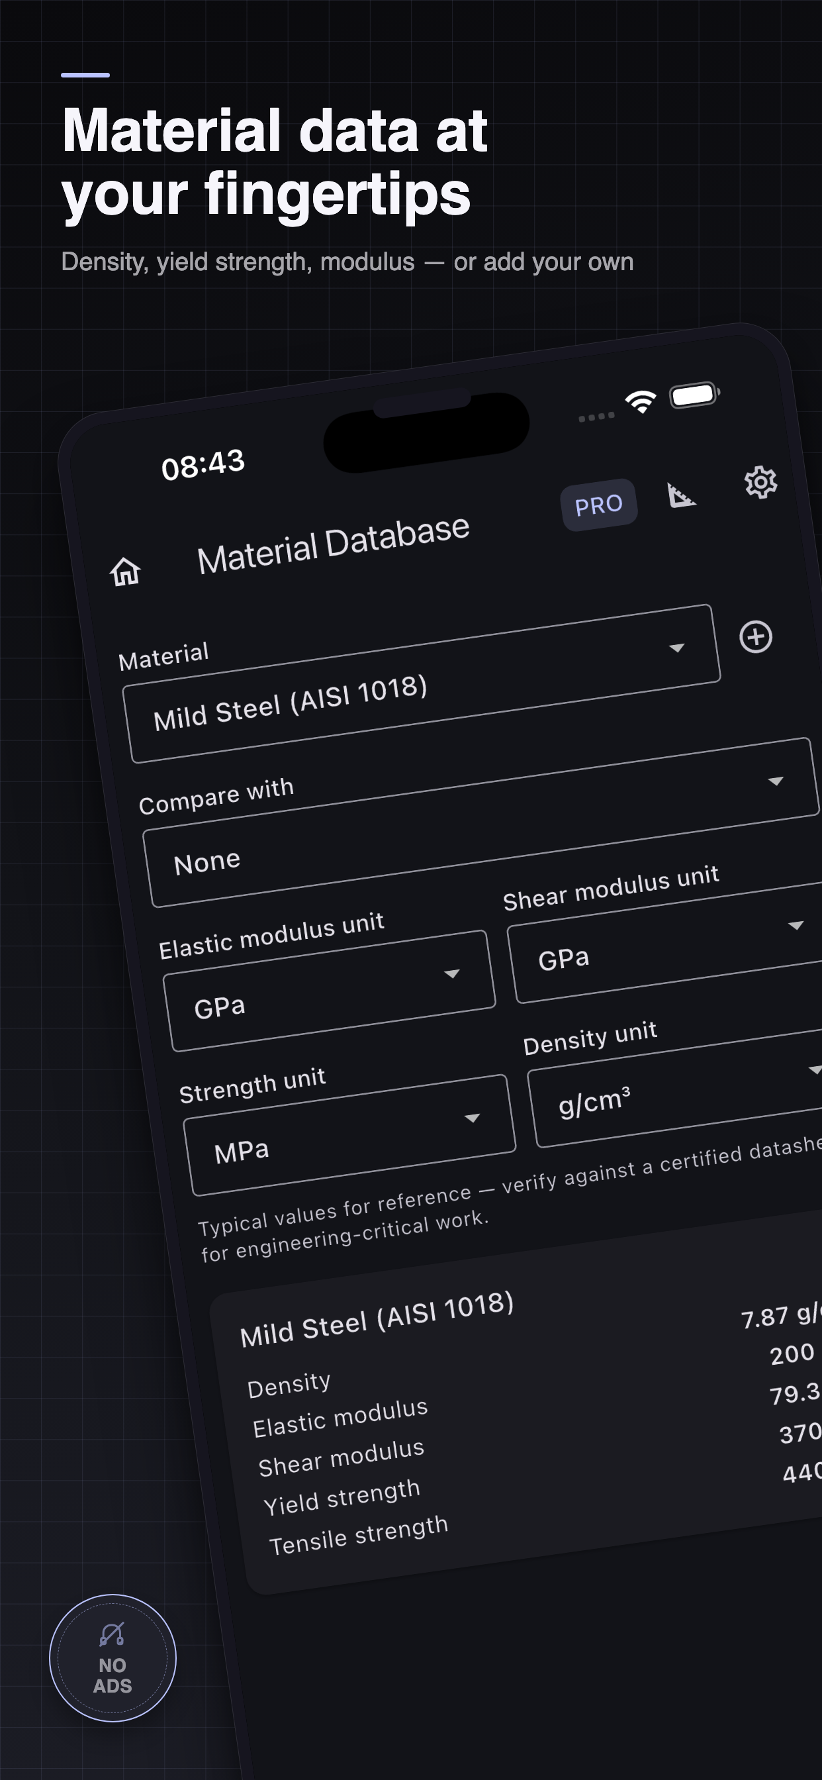Go to the Home screen icon
Screen dimensions: 822x1780
click(x=126, y=571)
